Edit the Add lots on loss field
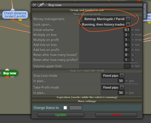 pyautogui.click(x=127, y=45)
